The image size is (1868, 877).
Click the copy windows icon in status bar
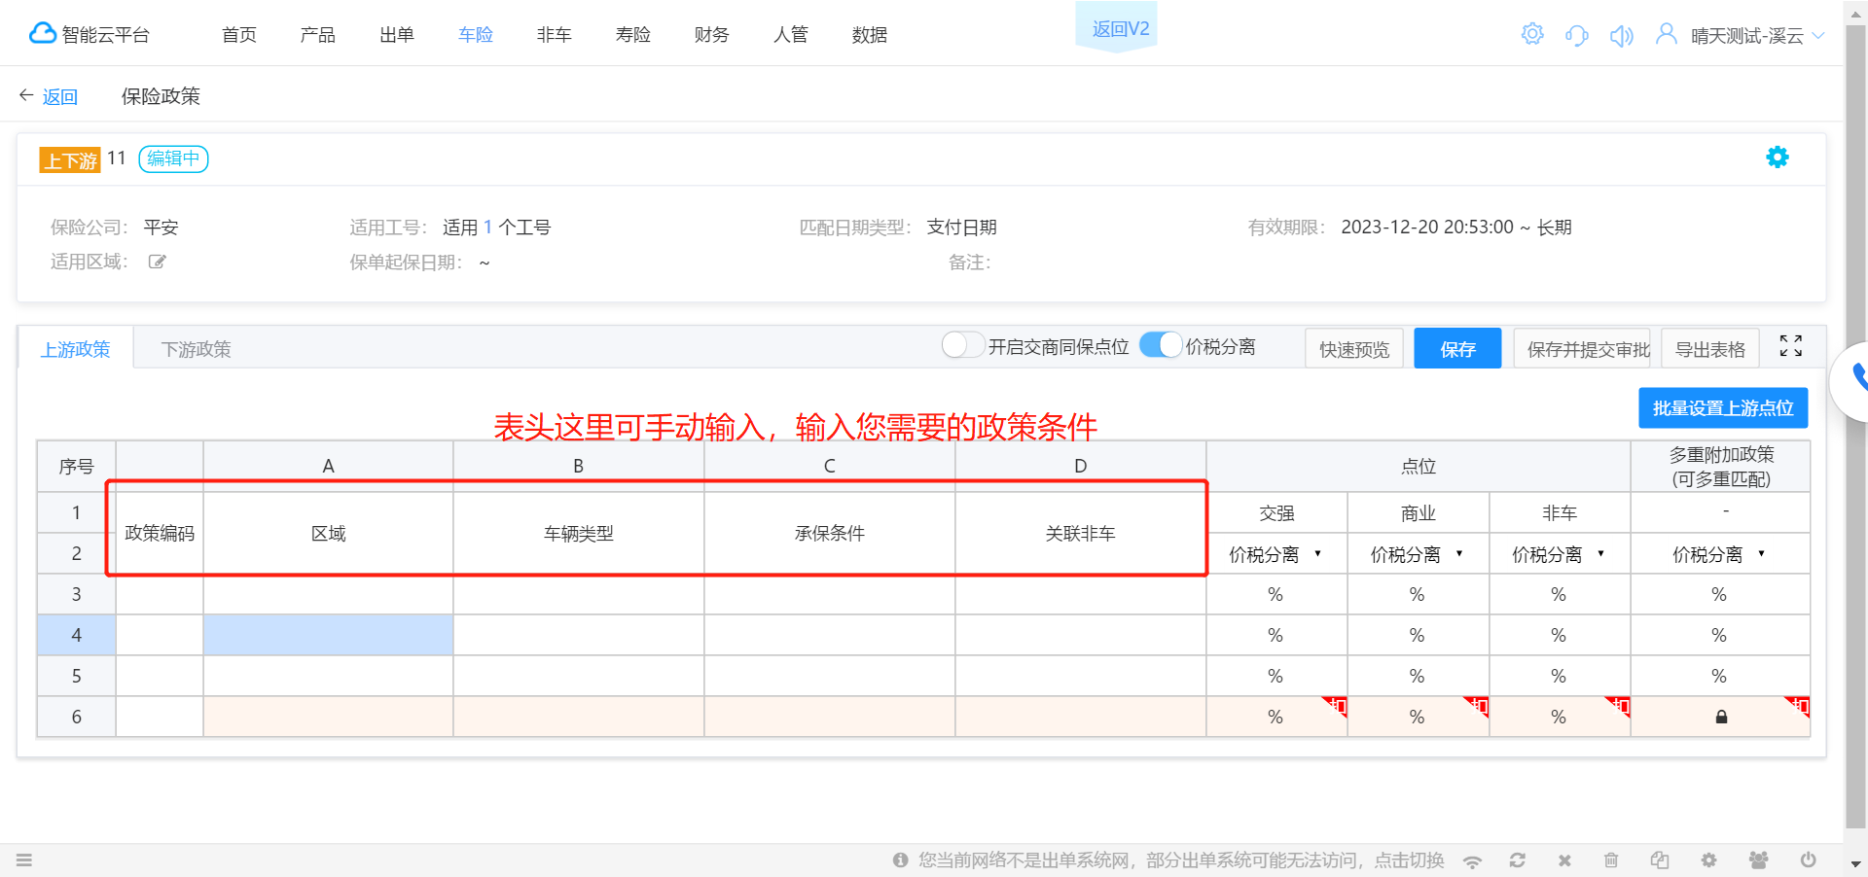(1660, 860)
